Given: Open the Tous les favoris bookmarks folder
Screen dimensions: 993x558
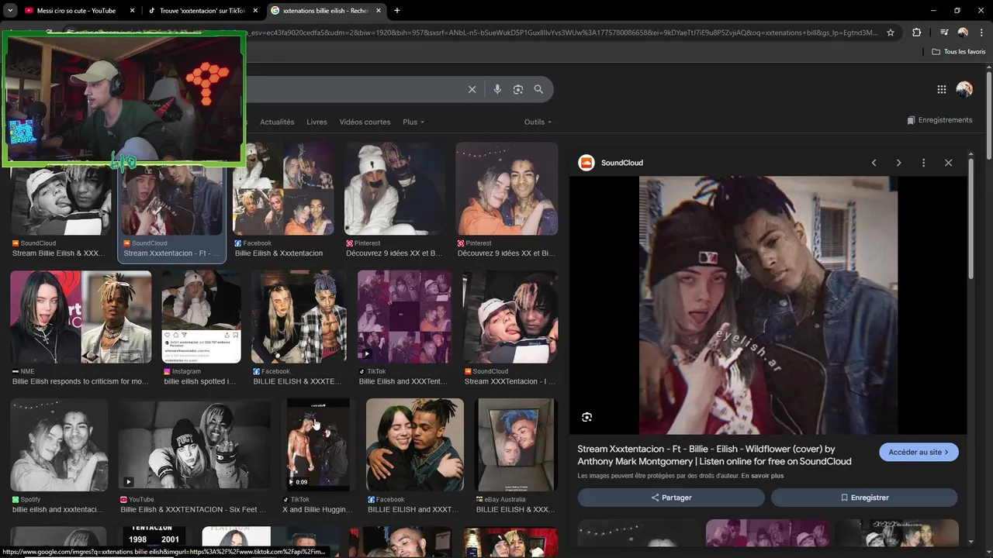Looking at the screenshot, I should coord(959,51).
